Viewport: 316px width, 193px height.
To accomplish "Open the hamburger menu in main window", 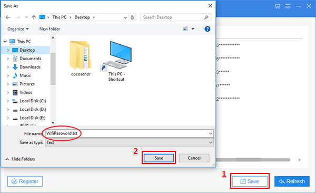I will coord(288,6).
